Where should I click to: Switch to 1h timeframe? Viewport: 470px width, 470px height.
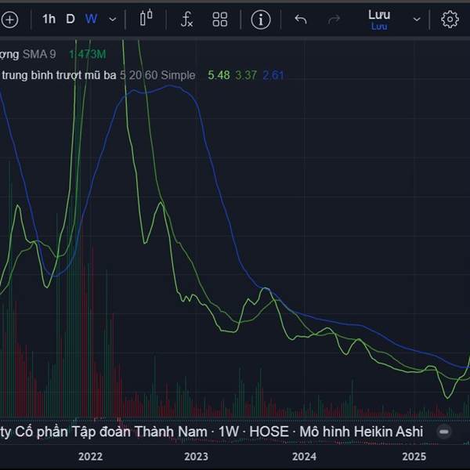[49, 20]
